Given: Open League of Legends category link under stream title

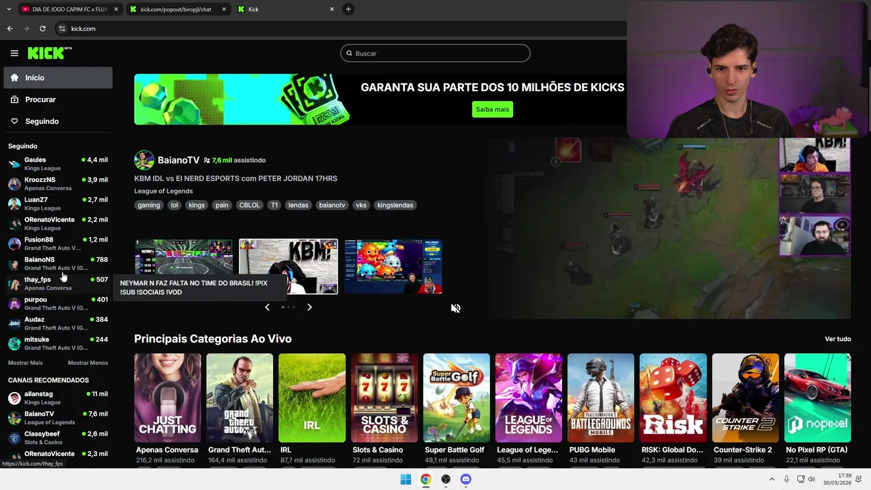Looking at the screenshot, I should pos(163,191).
